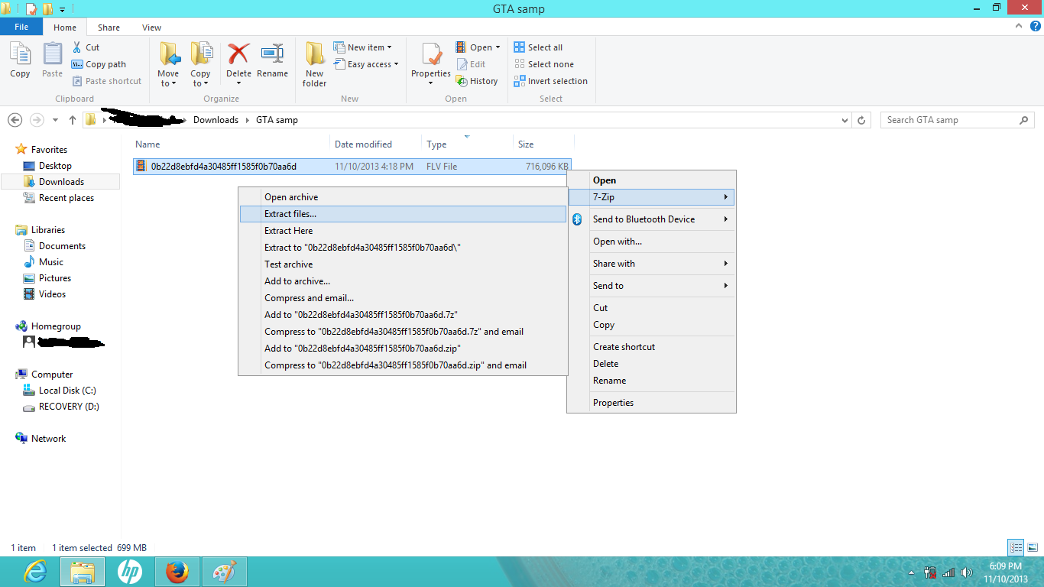Click Downloads in the address bar
Image resolution: width=1044 pixels, height=587 pixels.
click(x=216, y=120)
